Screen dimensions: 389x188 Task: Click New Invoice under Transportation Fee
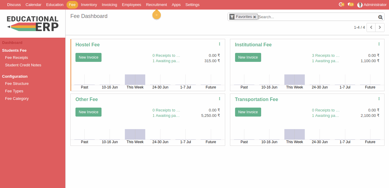coord(248,112)
